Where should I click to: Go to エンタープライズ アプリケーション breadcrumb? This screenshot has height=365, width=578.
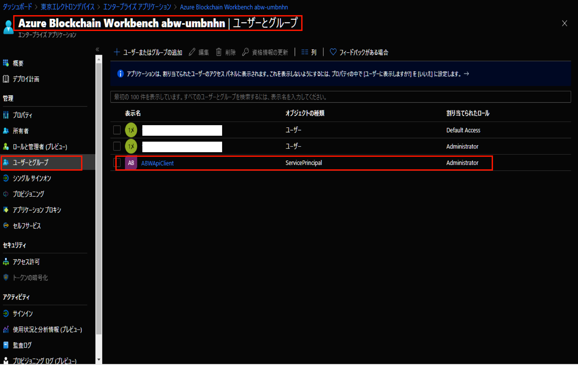137,7
